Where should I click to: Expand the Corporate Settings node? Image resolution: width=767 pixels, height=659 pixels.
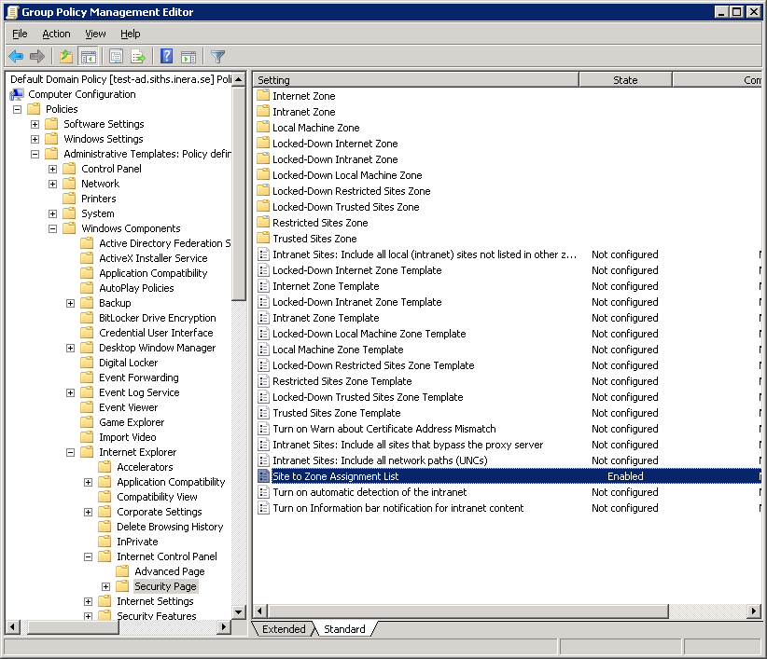pyautogui.click(x=88, y=512)
